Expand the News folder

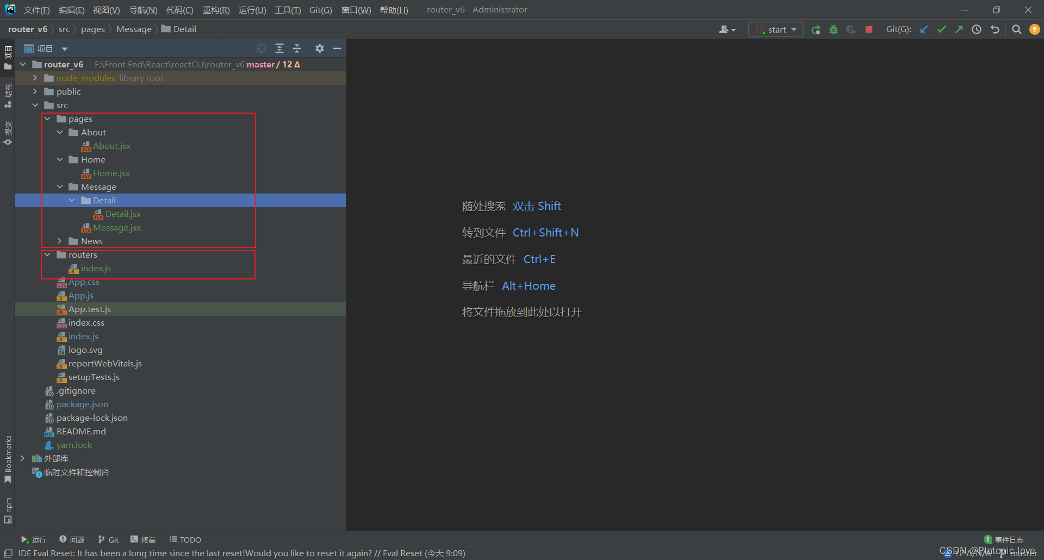60,241
